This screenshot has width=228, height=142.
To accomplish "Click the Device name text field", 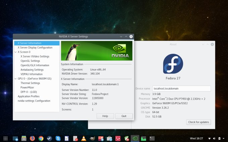I will pyautogui.click(x=181, y=89).
